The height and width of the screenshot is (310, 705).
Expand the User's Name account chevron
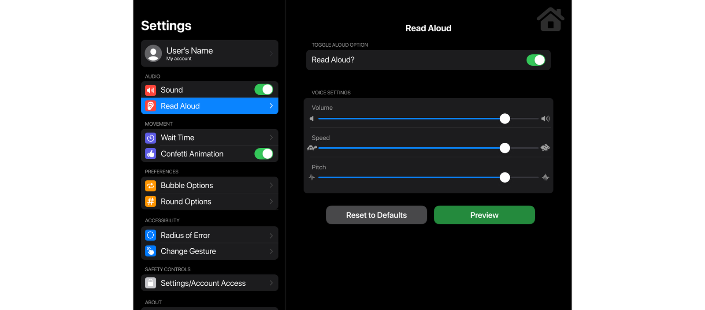(x=271, y=54)
